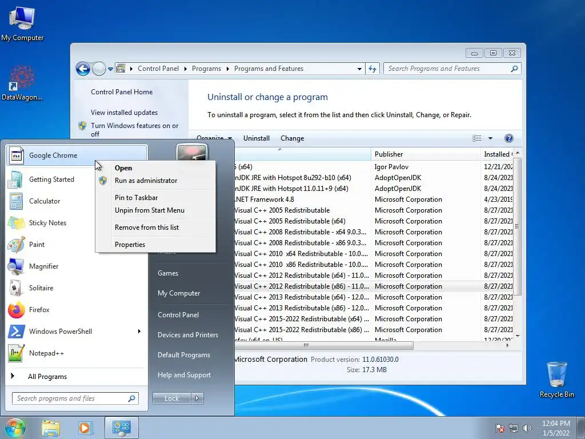Launch Windows Media Player from taskbar
585x439 pixels.
[86, 428]
